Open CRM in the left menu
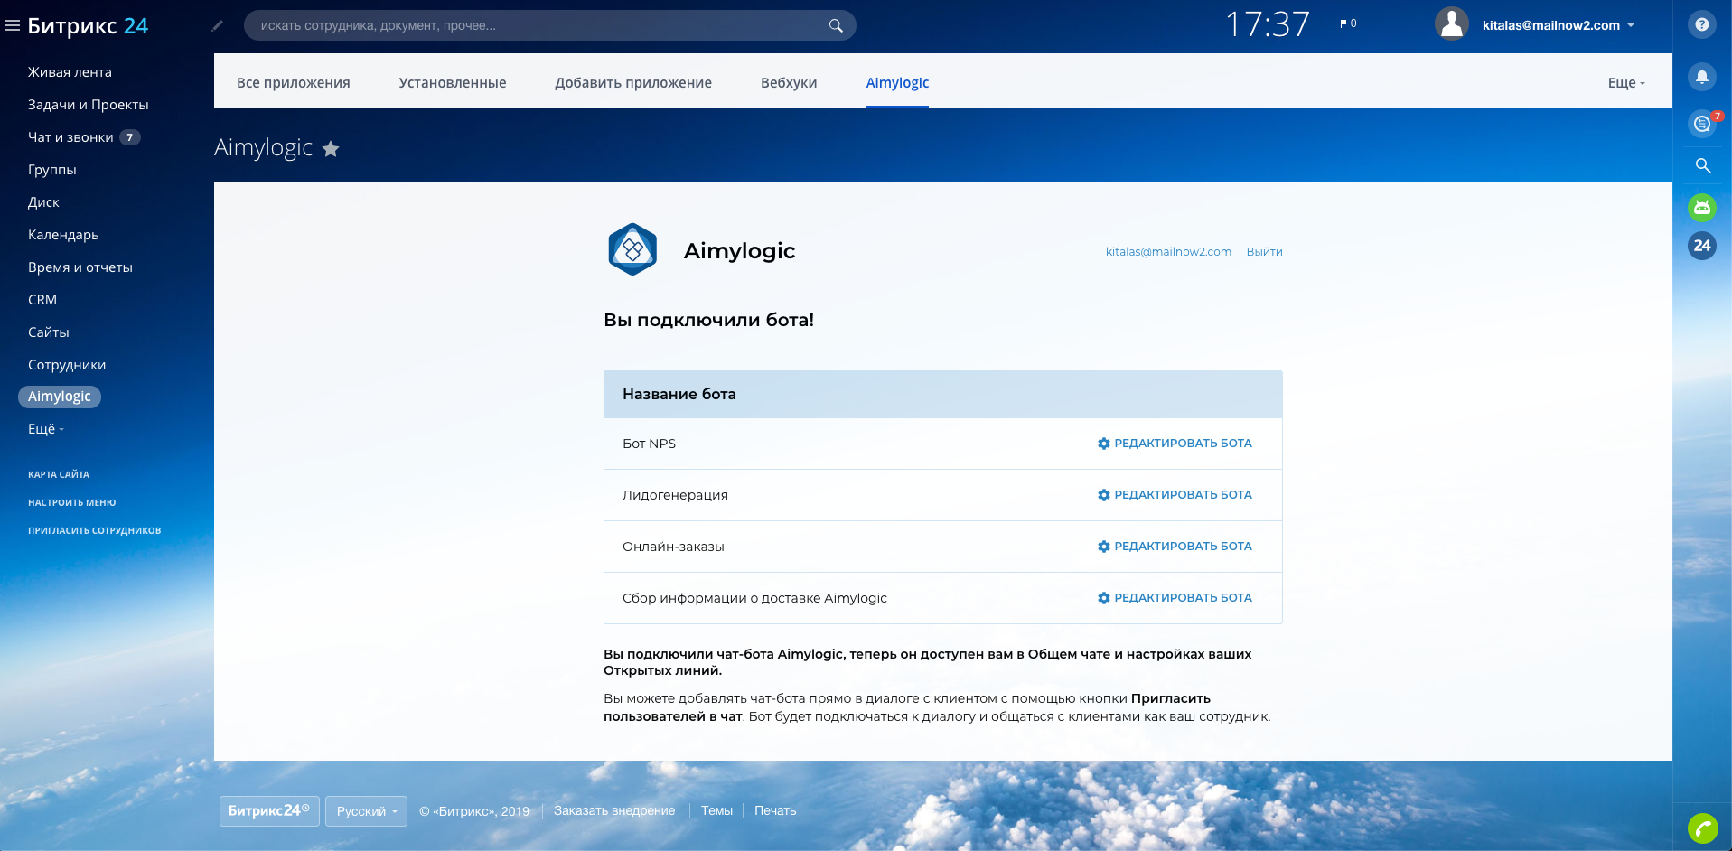 pos(42,300)
